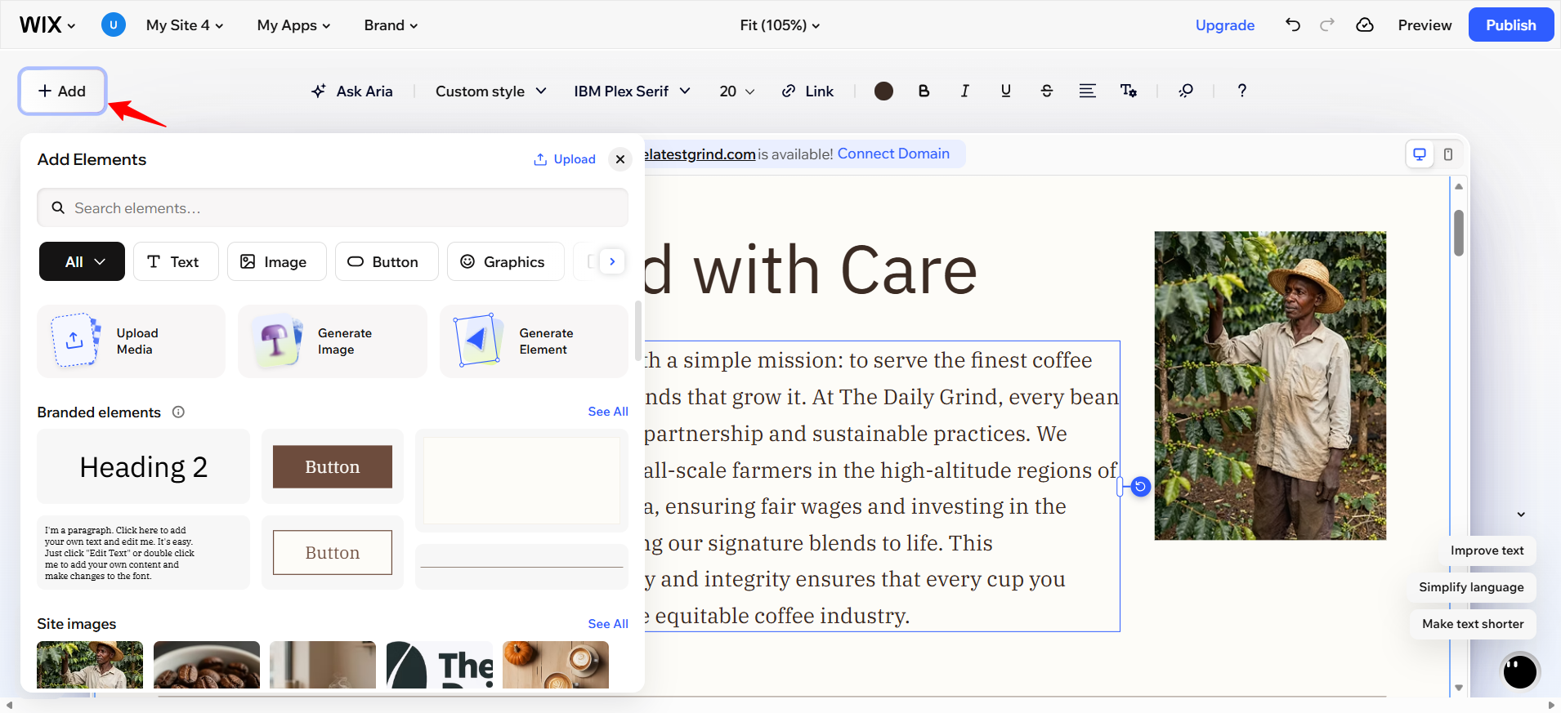Open the help question mark icon
Viewport: 1561px width, 713px height.
pyautogui.click(x=1241, y=91)
